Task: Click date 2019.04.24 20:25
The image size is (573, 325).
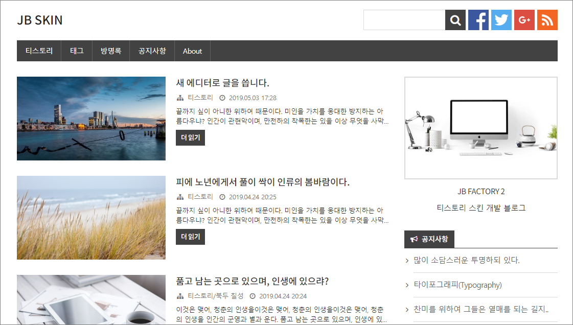Action: (x=253, y=197)
